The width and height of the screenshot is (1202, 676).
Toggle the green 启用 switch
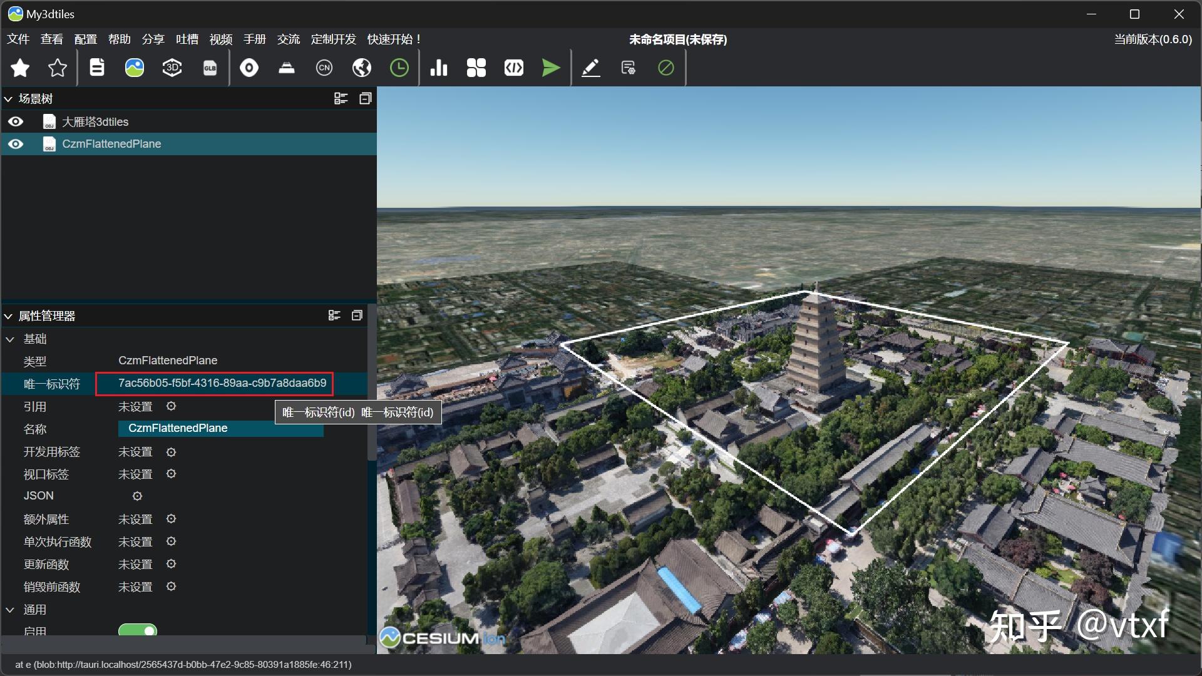(x=138, y=630)
